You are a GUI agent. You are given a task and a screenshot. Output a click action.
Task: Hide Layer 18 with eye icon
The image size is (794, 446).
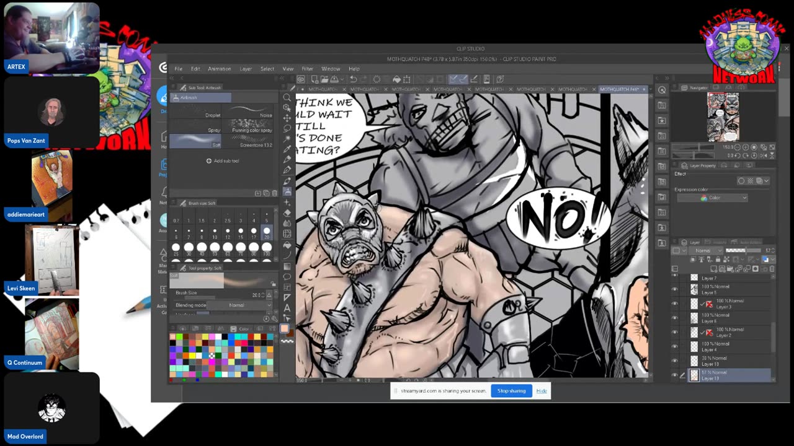(675, 361)
